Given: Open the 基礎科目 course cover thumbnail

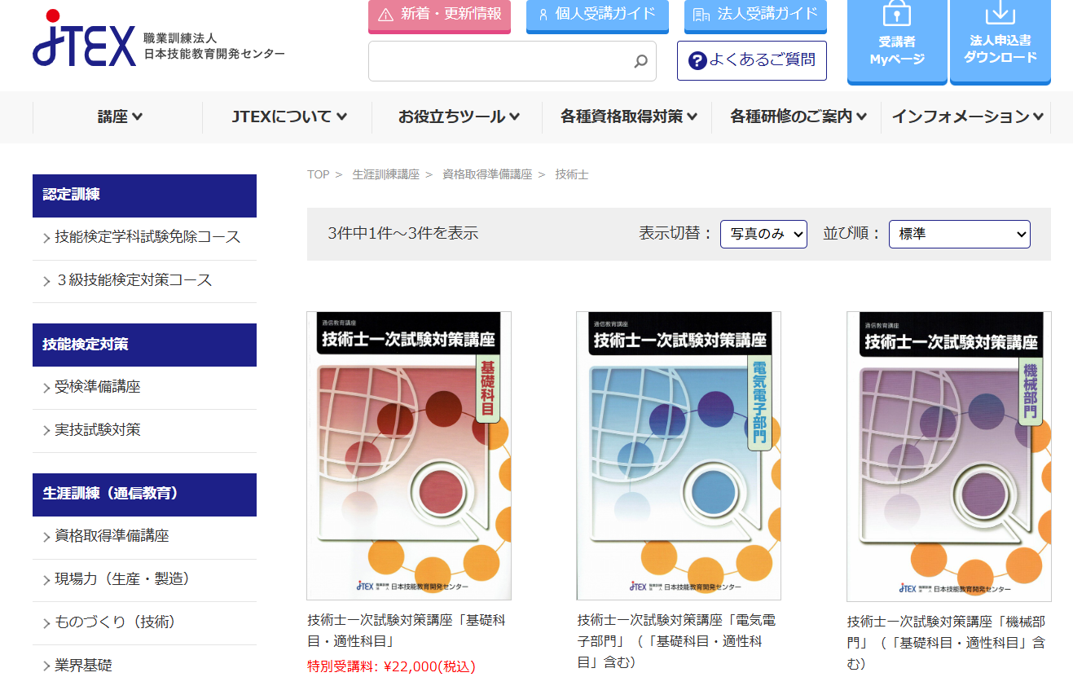Looking at the screenshot, I should [409, 455].
